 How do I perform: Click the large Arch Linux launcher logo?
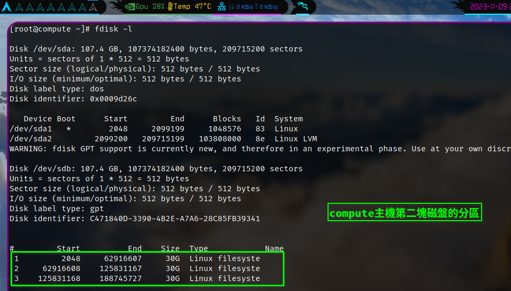pos(7,7)
